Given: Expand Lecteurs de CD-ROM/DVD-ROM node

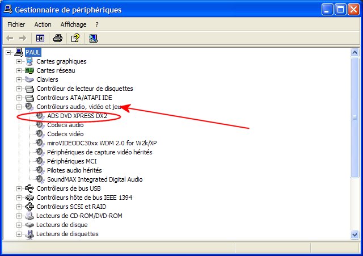Looking at the screenshot, I should (x=19, y=216).
